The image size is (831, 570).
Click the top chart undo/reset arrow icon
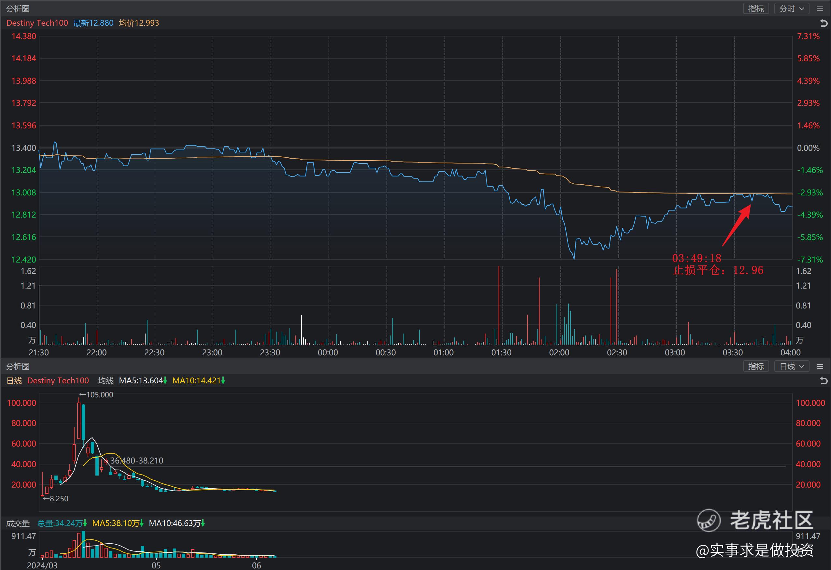tap(824, 23)
